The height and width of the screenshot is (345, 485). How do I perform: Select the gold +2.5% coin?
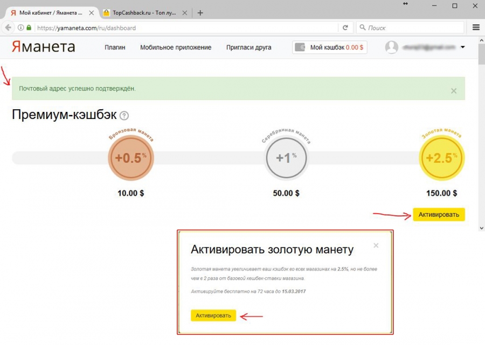pos(442,158)
